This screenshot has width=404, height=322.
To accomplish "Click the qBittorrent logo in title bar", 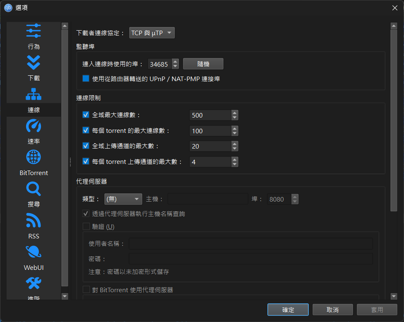I will pos(8,8).
